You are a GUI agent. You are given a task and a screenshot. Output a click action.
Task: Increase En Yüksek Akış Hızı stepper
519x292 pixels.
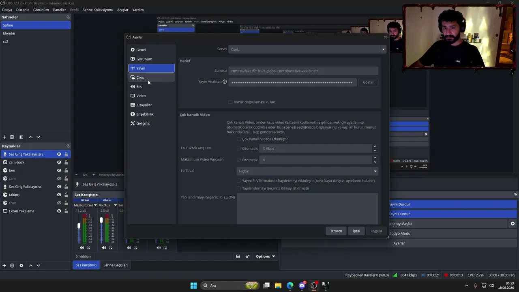375,146
